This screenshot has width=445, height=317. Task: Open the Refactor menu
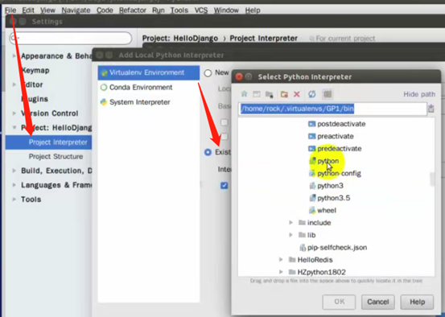(133, 10)
